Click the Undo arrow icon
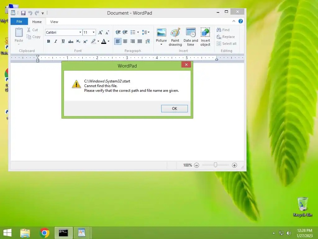This screenshot has height=239, width=318. [x=30, y=13]
